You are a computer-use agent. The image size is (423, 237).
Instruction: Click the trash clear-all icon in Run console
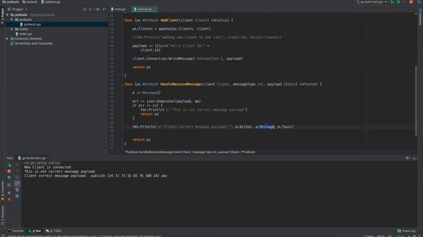[x=17, y=196]
